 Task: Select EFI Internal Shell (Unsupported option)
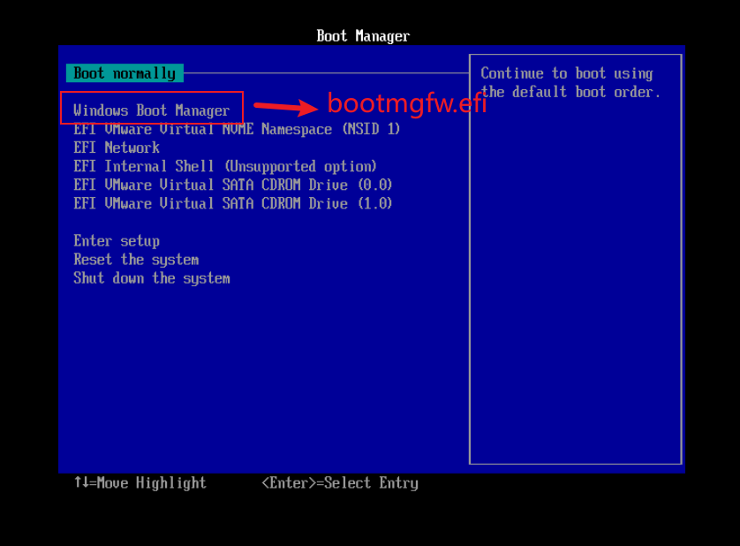pos(225,166)
